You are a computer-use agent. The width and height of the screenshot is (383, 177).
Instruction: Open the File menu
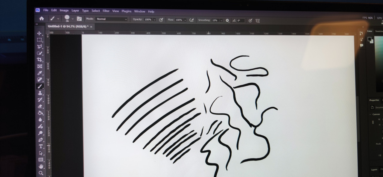pos(46,10)
